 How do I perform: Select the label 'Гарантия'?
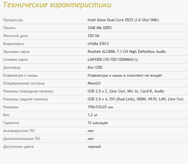(x=11, y=123)
